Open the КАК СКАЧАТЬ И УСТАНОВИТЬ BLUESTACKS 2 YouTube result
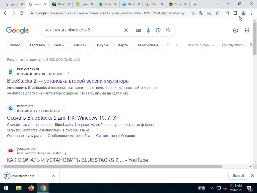 (x=77, y=160)
